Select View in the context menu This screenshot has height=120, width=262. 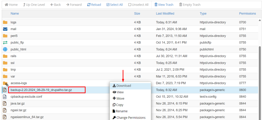(118, 92)
